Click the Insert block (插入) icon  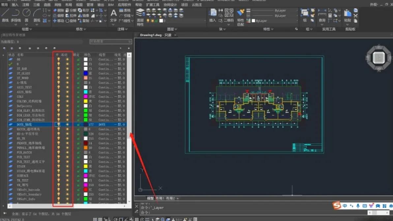(213, 15)
